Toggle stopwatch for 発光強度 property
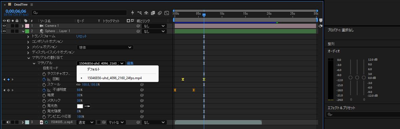 click(44, 111)
